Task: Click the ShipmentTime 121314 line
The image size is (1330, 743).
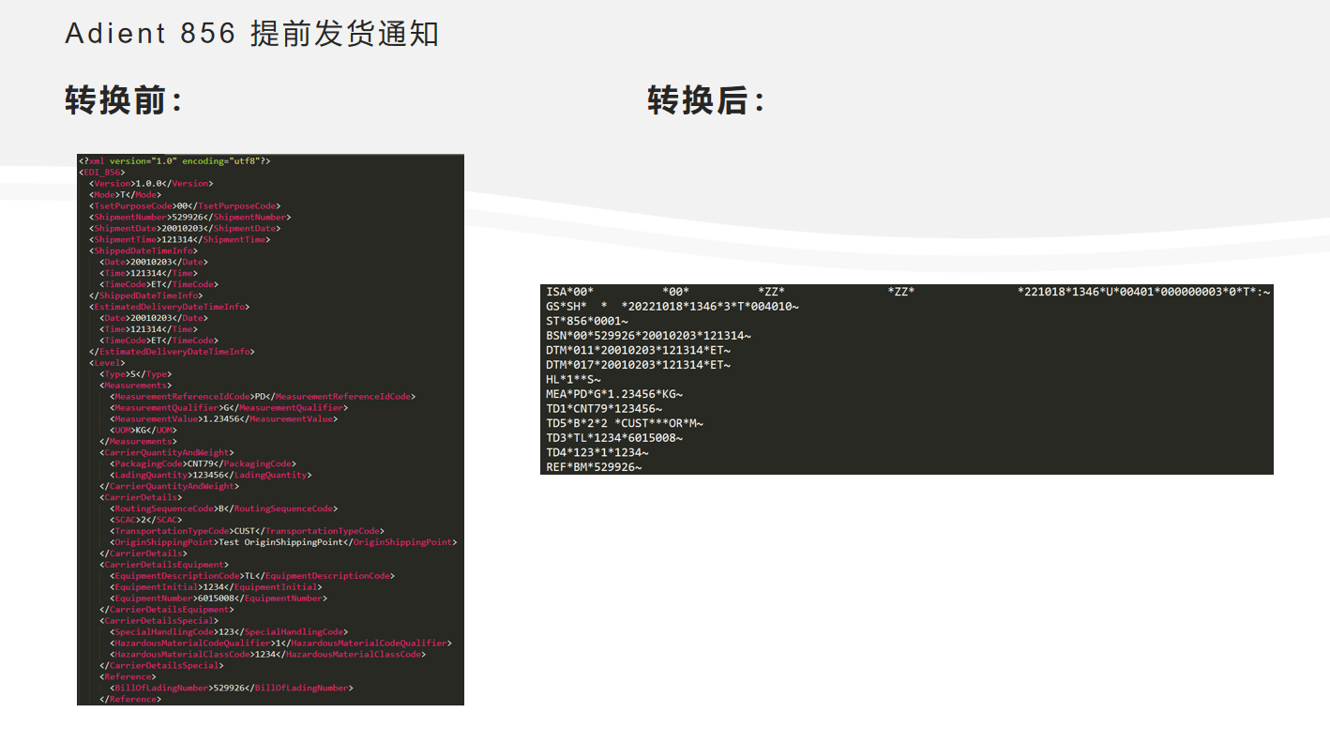Action: (180, 239)
